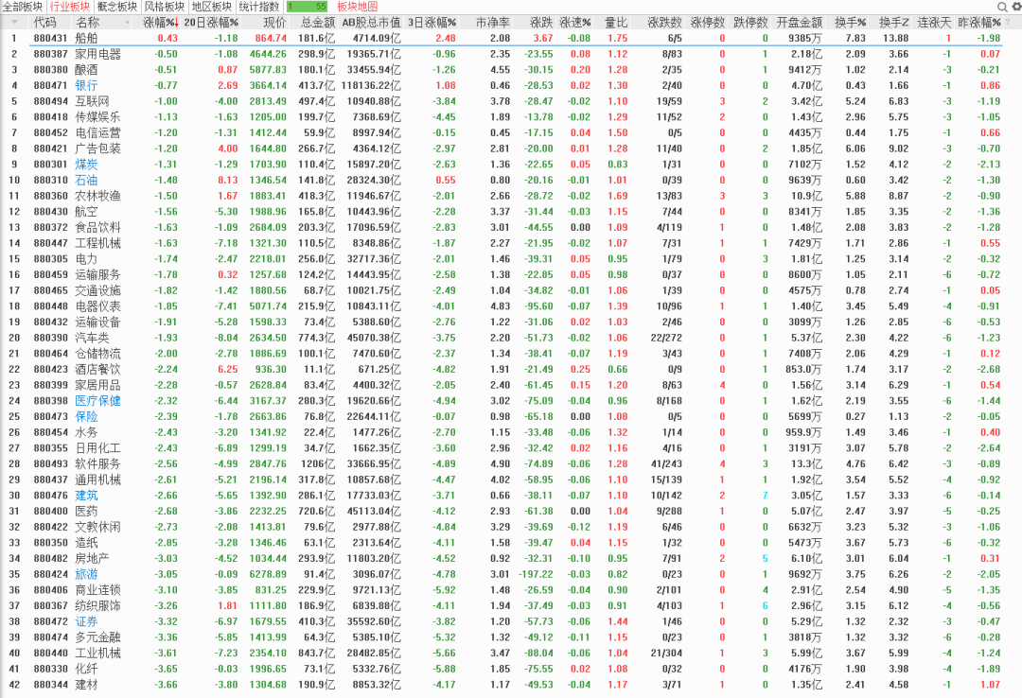Sort by the 3日涨幅% column header
Image resolution: width=1022 pixels, height=698 pixels.
tap(432, 22)
